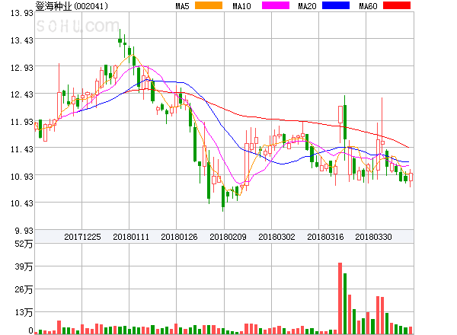This screenshot has width=457, height=335.
Task: Select the date label 20180316
Action: point(325,237)
